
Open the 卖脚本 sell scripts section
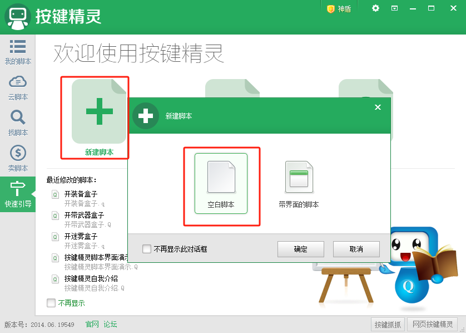18,159
